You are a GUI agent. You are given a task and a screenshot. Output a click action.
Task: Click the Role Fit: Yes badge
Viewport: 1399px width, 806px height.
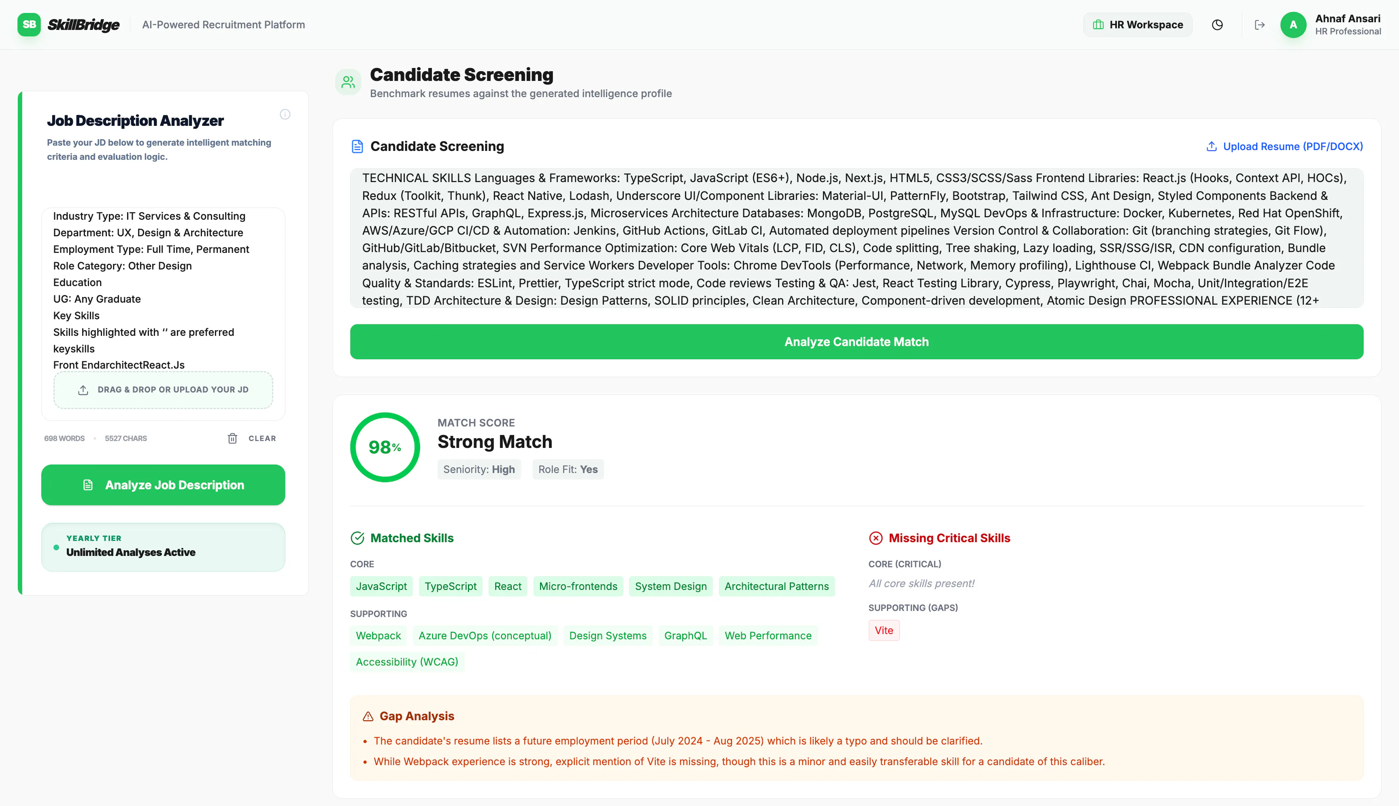point(568,469)
